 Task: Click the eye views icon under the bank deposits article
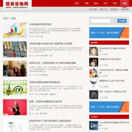point(37,56)
